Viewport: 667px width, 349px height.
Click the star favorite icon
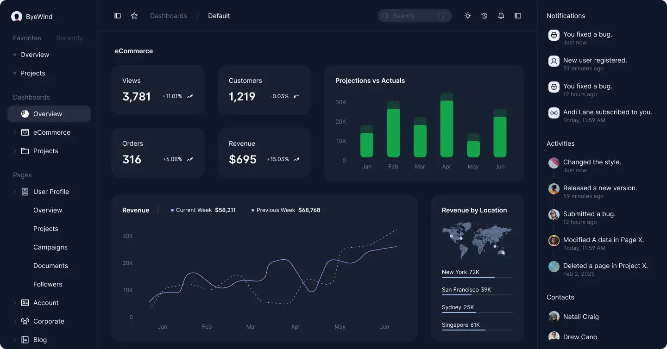point(134,16)
